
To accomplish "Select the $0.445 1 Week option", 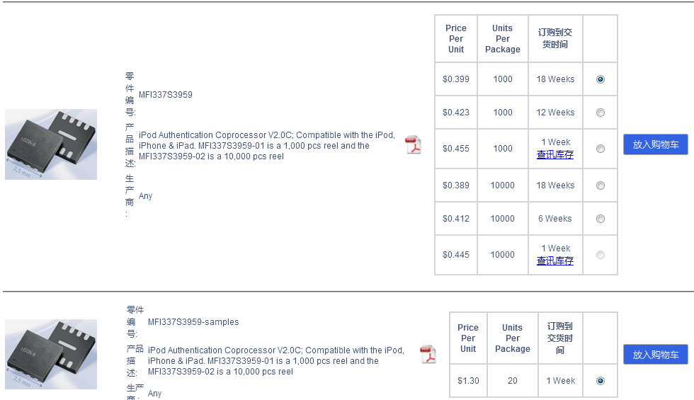I will pos(601,255).
